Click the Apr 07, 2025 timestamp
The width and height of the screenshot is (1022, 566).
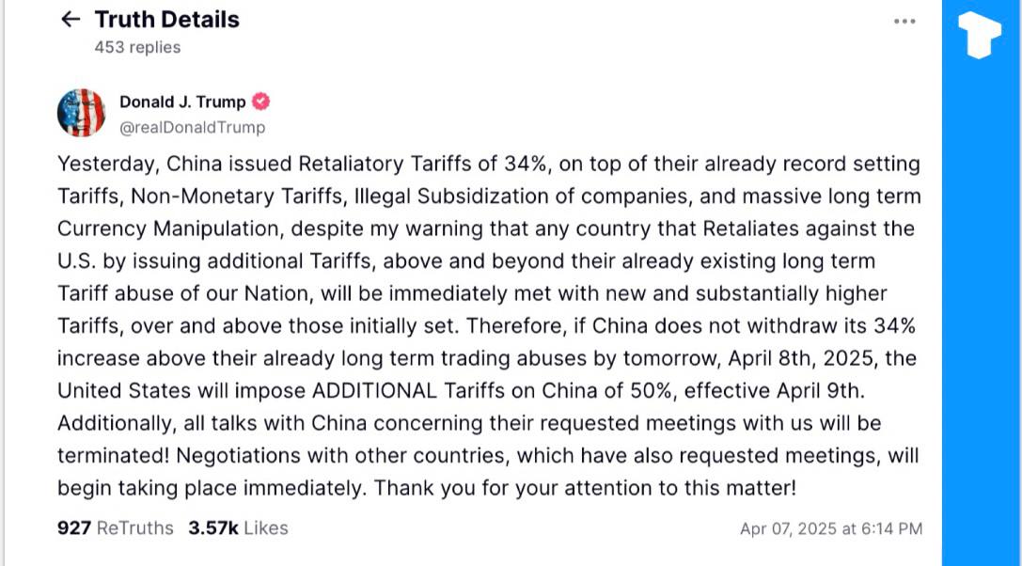[830, 528]
